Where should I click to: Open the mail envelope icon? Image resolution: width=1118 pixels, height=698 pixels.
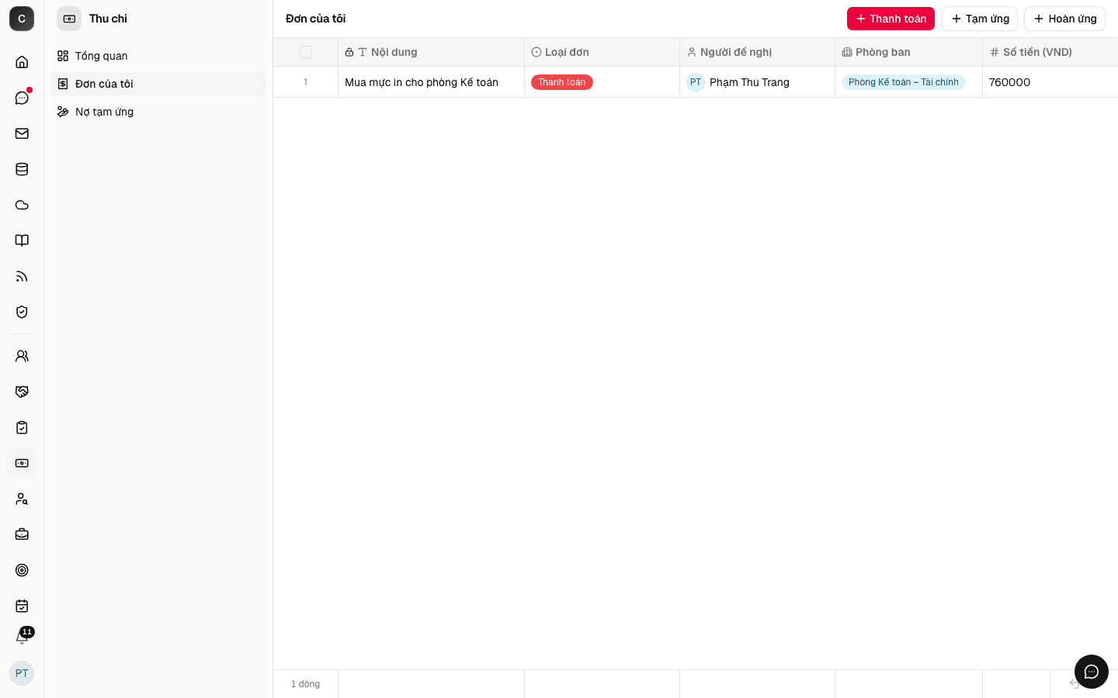click(x=22, y=133)
